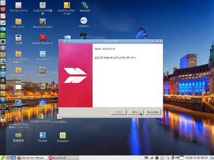Switch to the セットアップ taskbar entry

pyautogui.click(x=63, y=158)
